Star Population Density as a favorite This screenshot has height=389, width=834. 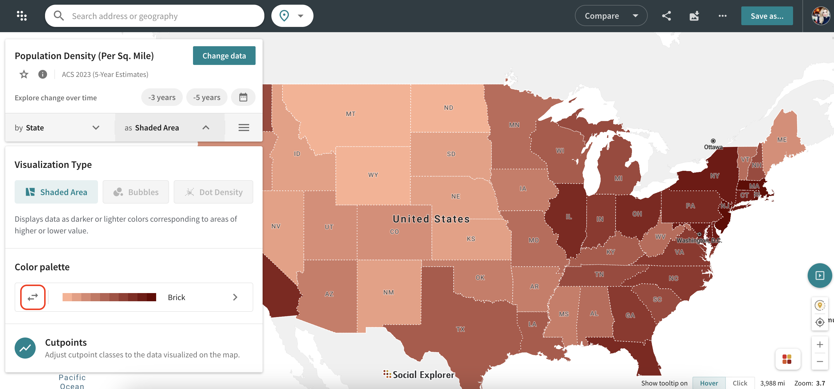[x=24, y=75]
